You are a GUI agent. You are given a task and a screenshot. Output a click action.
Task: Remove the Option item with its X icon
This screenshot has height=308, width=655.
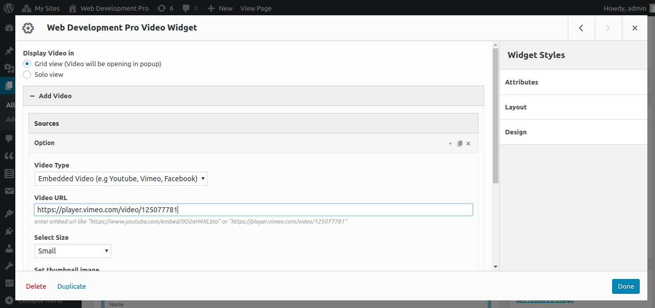468,144
